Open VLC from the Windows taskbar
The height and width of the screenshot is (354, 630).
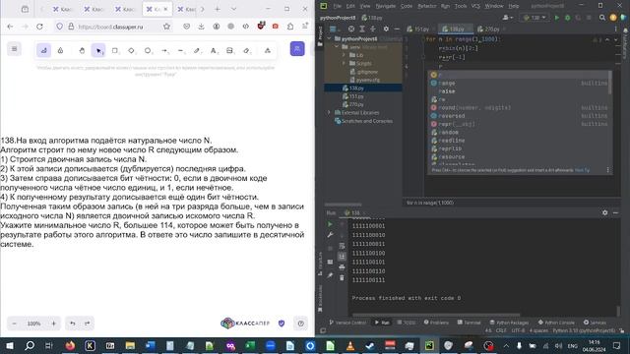[350, 345]
